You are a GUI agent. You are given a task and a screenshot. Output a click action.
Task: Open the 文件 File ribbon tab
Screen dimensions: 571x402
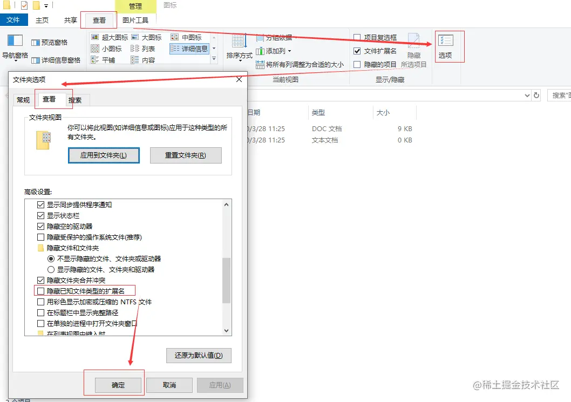pyautogui.click(x=13, y=19)
